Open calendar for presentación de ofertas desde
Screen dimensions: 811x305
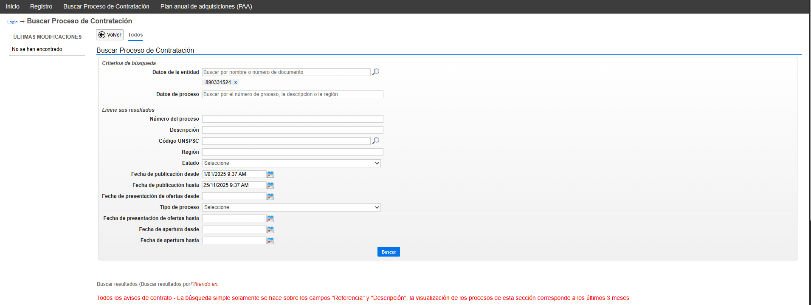pos(270,197)
